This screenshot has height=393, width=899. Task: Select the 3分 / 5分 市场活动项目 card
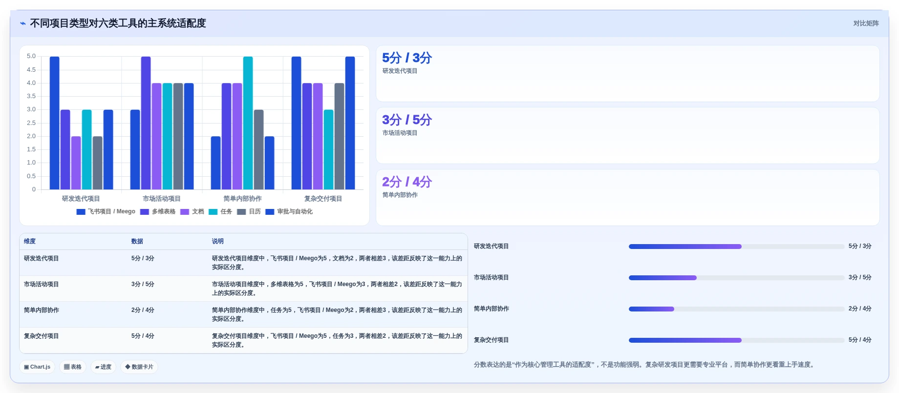[x=627, y=136]
